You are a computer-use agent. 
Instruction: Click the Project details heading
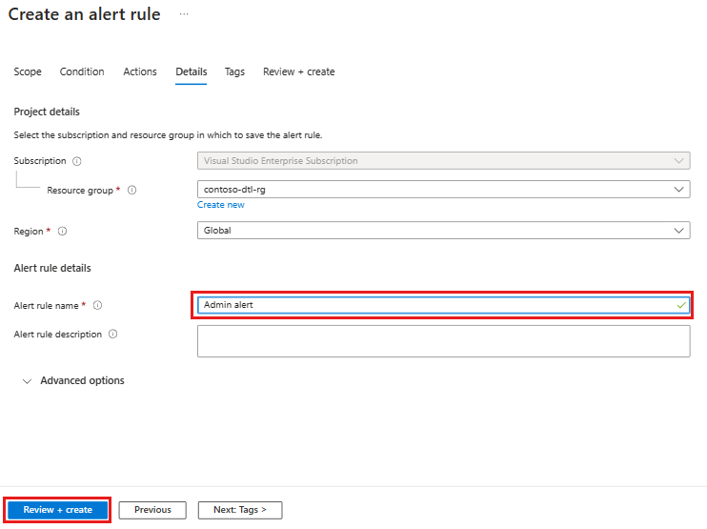tap(47, 112)
